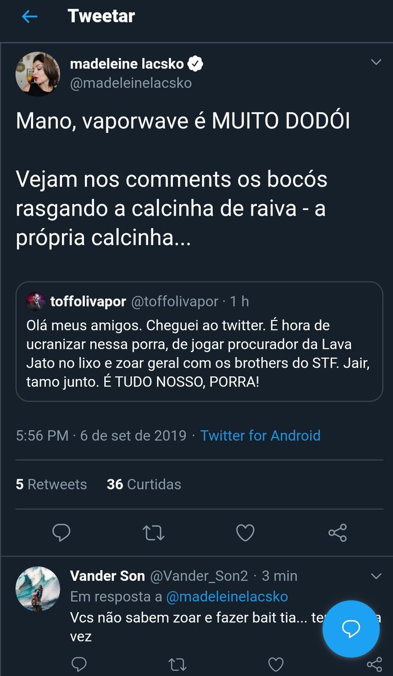View the 5 Retweets list
The height and width of the screenshot is (676, 393).
51,484
